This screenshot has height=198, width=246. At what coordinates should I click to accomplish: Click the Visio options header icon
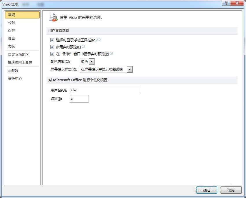point(53,17)
